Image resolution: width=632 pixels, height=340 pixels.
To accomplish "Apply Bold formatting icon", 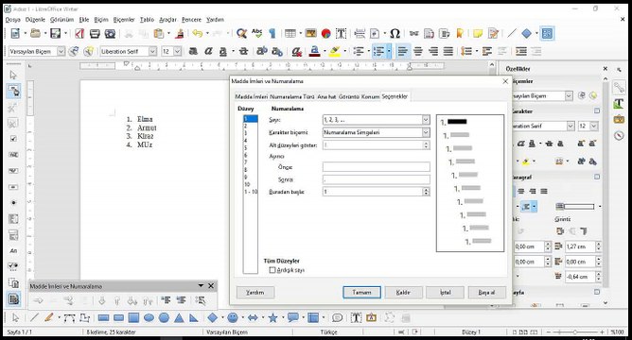I will [193, 52].
